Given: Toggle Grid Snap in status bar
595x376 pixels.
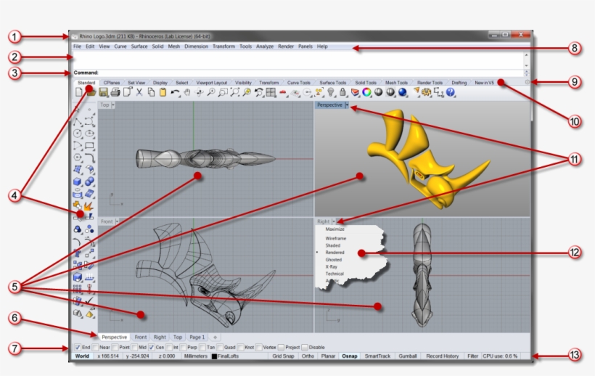Looking at the screenshot, I should click(283, 356).
